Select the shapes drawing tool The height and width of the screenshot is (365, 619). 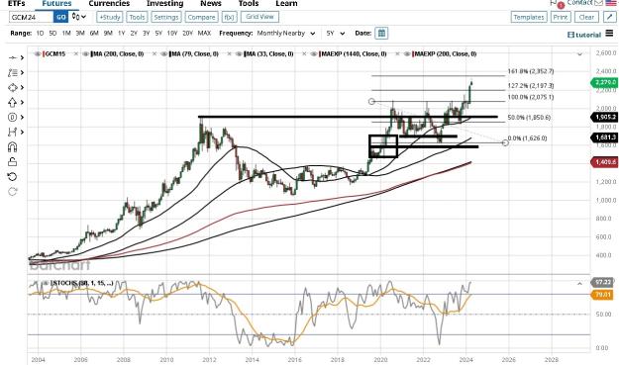pos(12,87)
